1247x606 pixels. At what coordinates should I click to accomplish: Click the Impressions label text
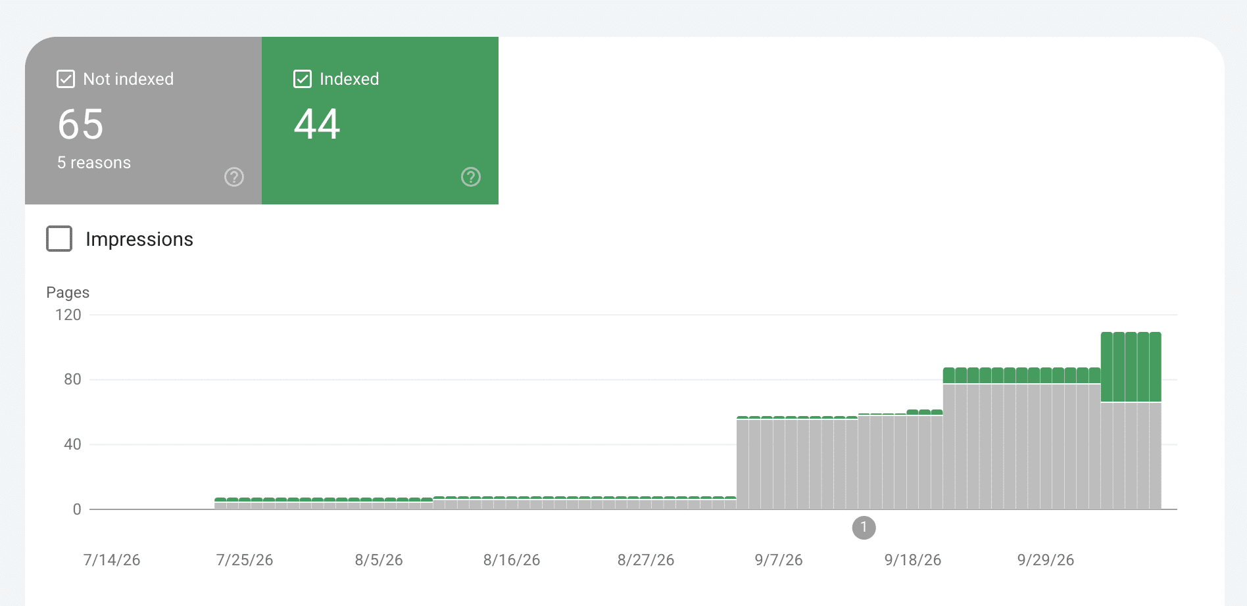tap(139, 239)
